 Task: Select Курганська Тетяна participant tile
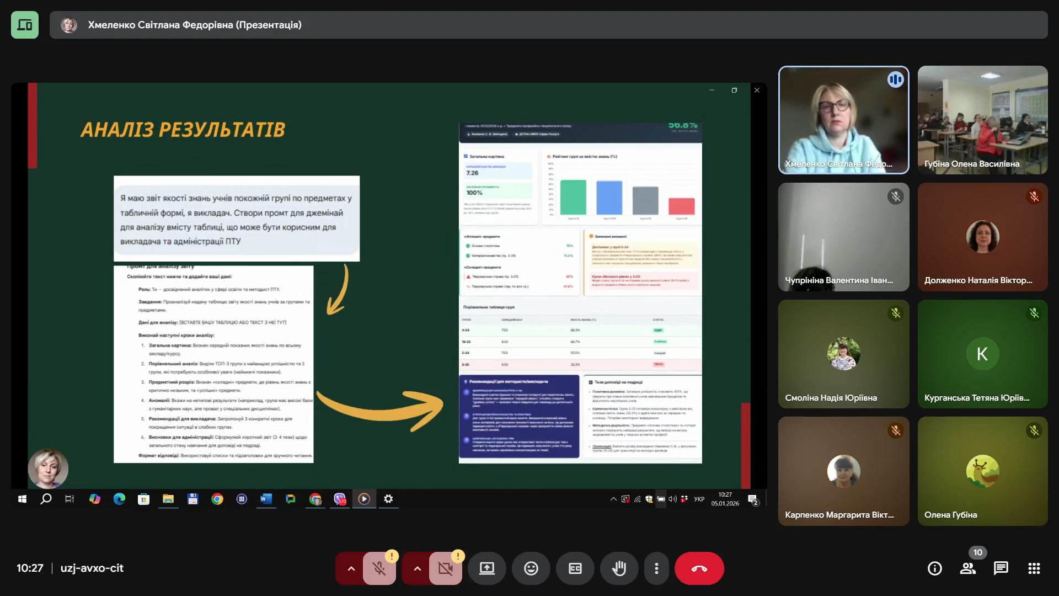982,354
